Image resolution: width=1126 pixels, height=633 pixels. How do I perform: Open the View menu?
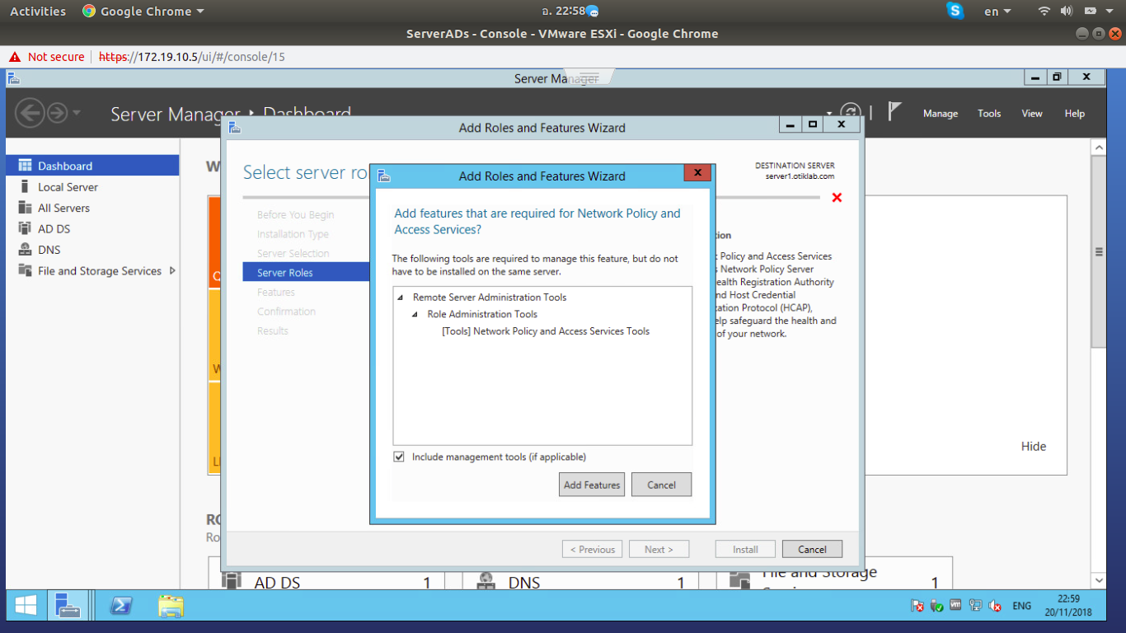[x=1032, y=114]
